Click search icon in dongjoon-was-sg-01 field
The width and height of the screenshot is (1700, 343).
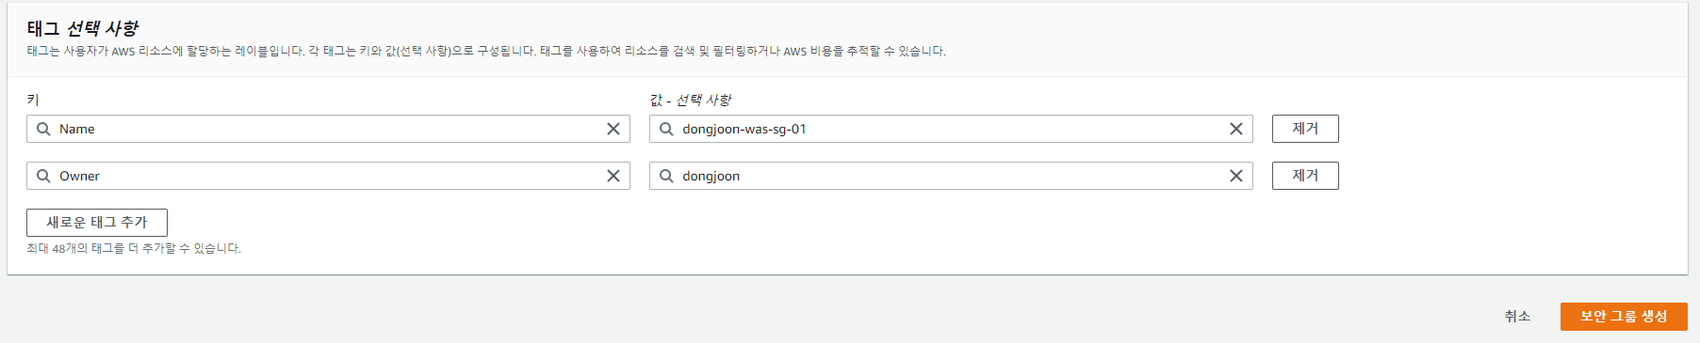666,129
